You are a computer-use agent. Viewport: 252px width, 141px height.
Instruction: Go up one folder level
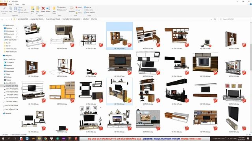tap(11, 19)
